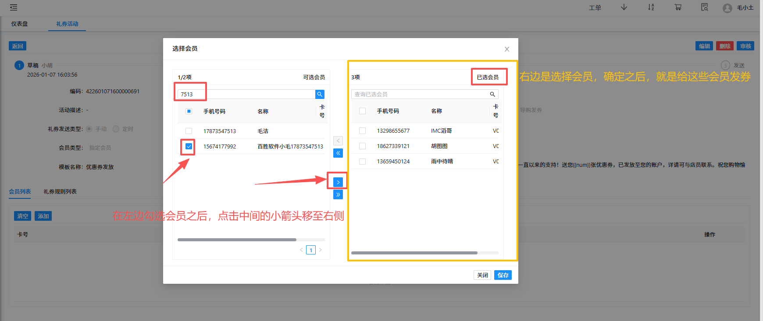Click the double left arrow transfer button

[338, 153]
